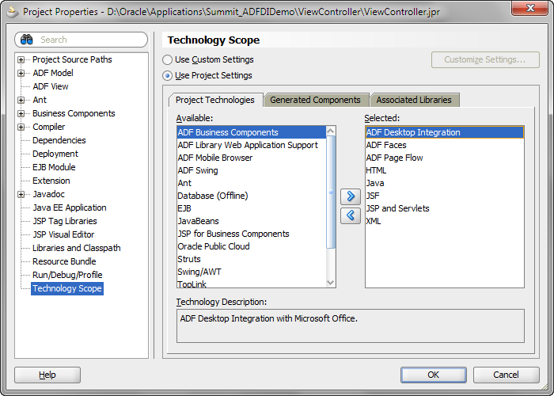This screenshot has height=396, width=554.
Task: Expand ADF Model tree node
Action: (x=21, y=73)
